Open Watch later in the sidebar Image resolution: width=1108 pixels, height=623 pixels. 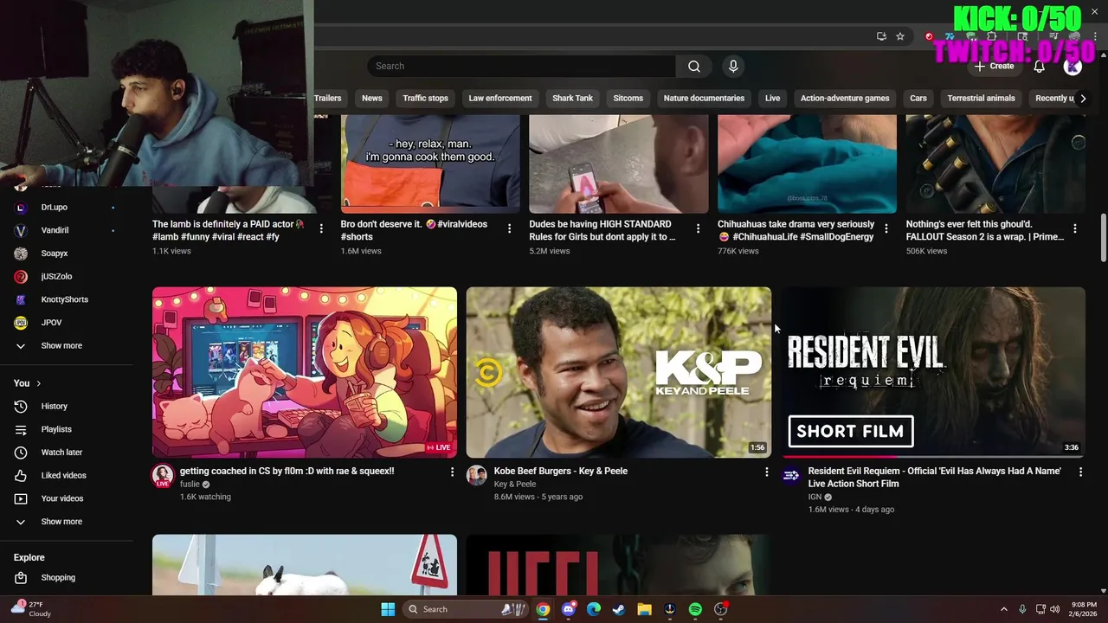[61, 453]
